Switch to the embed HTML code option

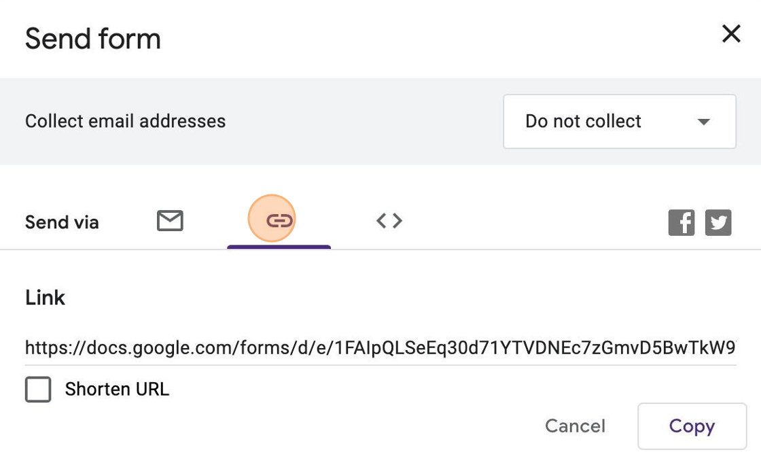[x=389, y=220]
